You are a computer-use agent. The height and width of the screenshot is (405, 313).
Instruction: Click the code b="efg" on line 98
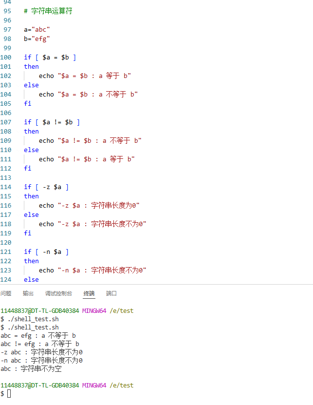coord(37,39)
